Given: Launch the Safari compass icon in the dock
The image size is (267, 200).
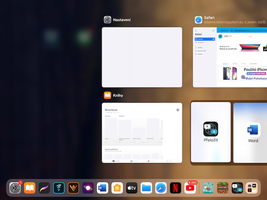Looking at the screenshot, I should coord(161,188).
